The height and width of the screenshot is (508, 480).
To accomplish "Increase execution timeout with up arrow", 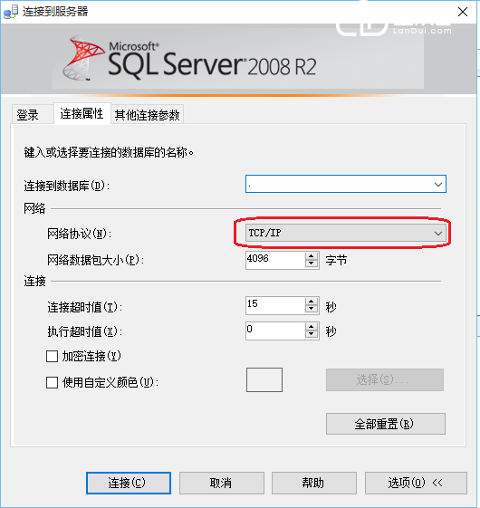I will 312,327.
